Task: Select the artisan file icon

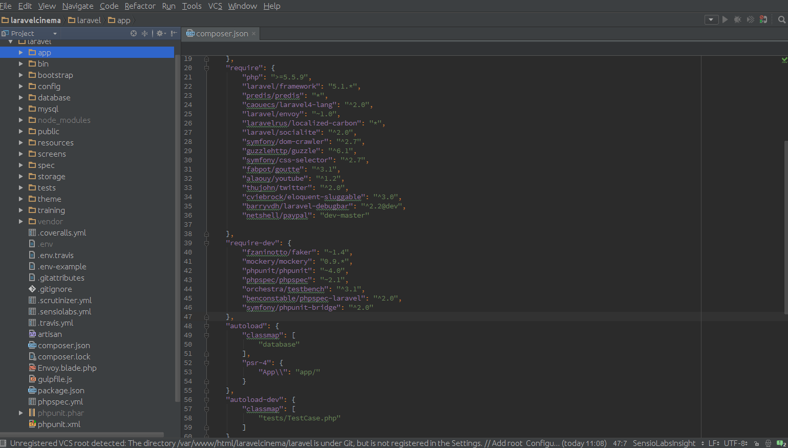Action: [x=32, y=334]
